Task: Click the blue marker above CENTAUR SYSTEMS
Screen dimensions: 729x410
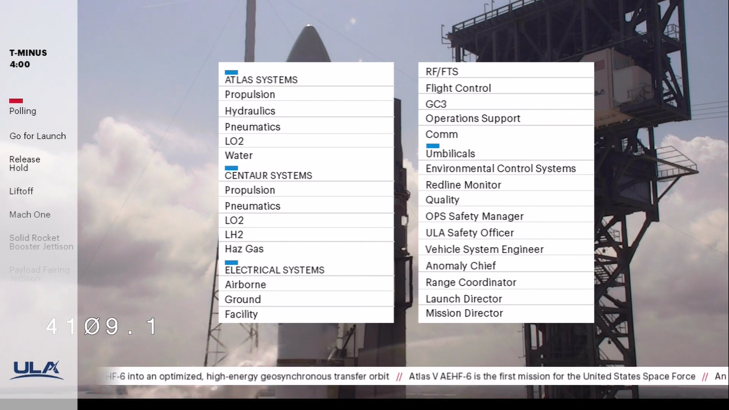Action: (231, 168)
